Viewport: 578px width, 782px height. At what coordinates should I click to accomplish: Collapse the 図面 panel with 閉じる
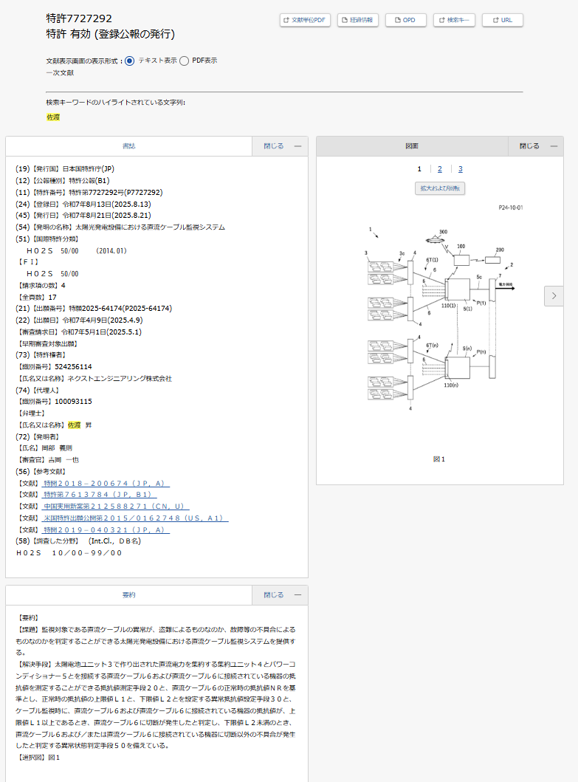point(529,146)
